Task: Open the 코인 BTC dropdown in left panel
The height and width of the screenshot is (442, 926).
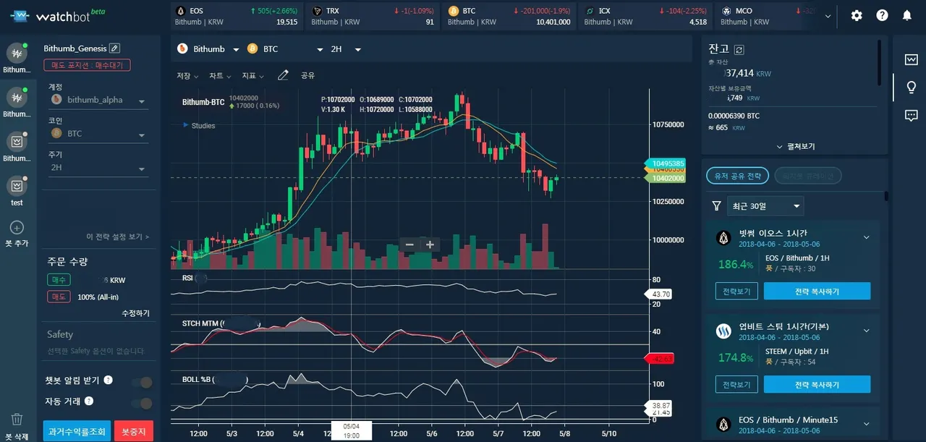Action: click(x=98, y=134)
